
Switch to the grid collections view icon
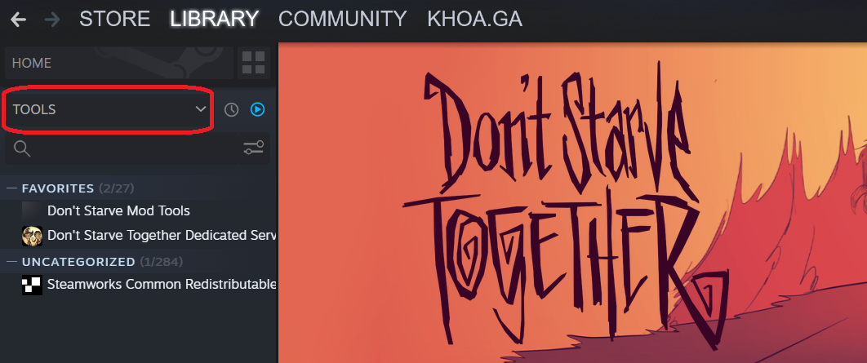point(254,63)
